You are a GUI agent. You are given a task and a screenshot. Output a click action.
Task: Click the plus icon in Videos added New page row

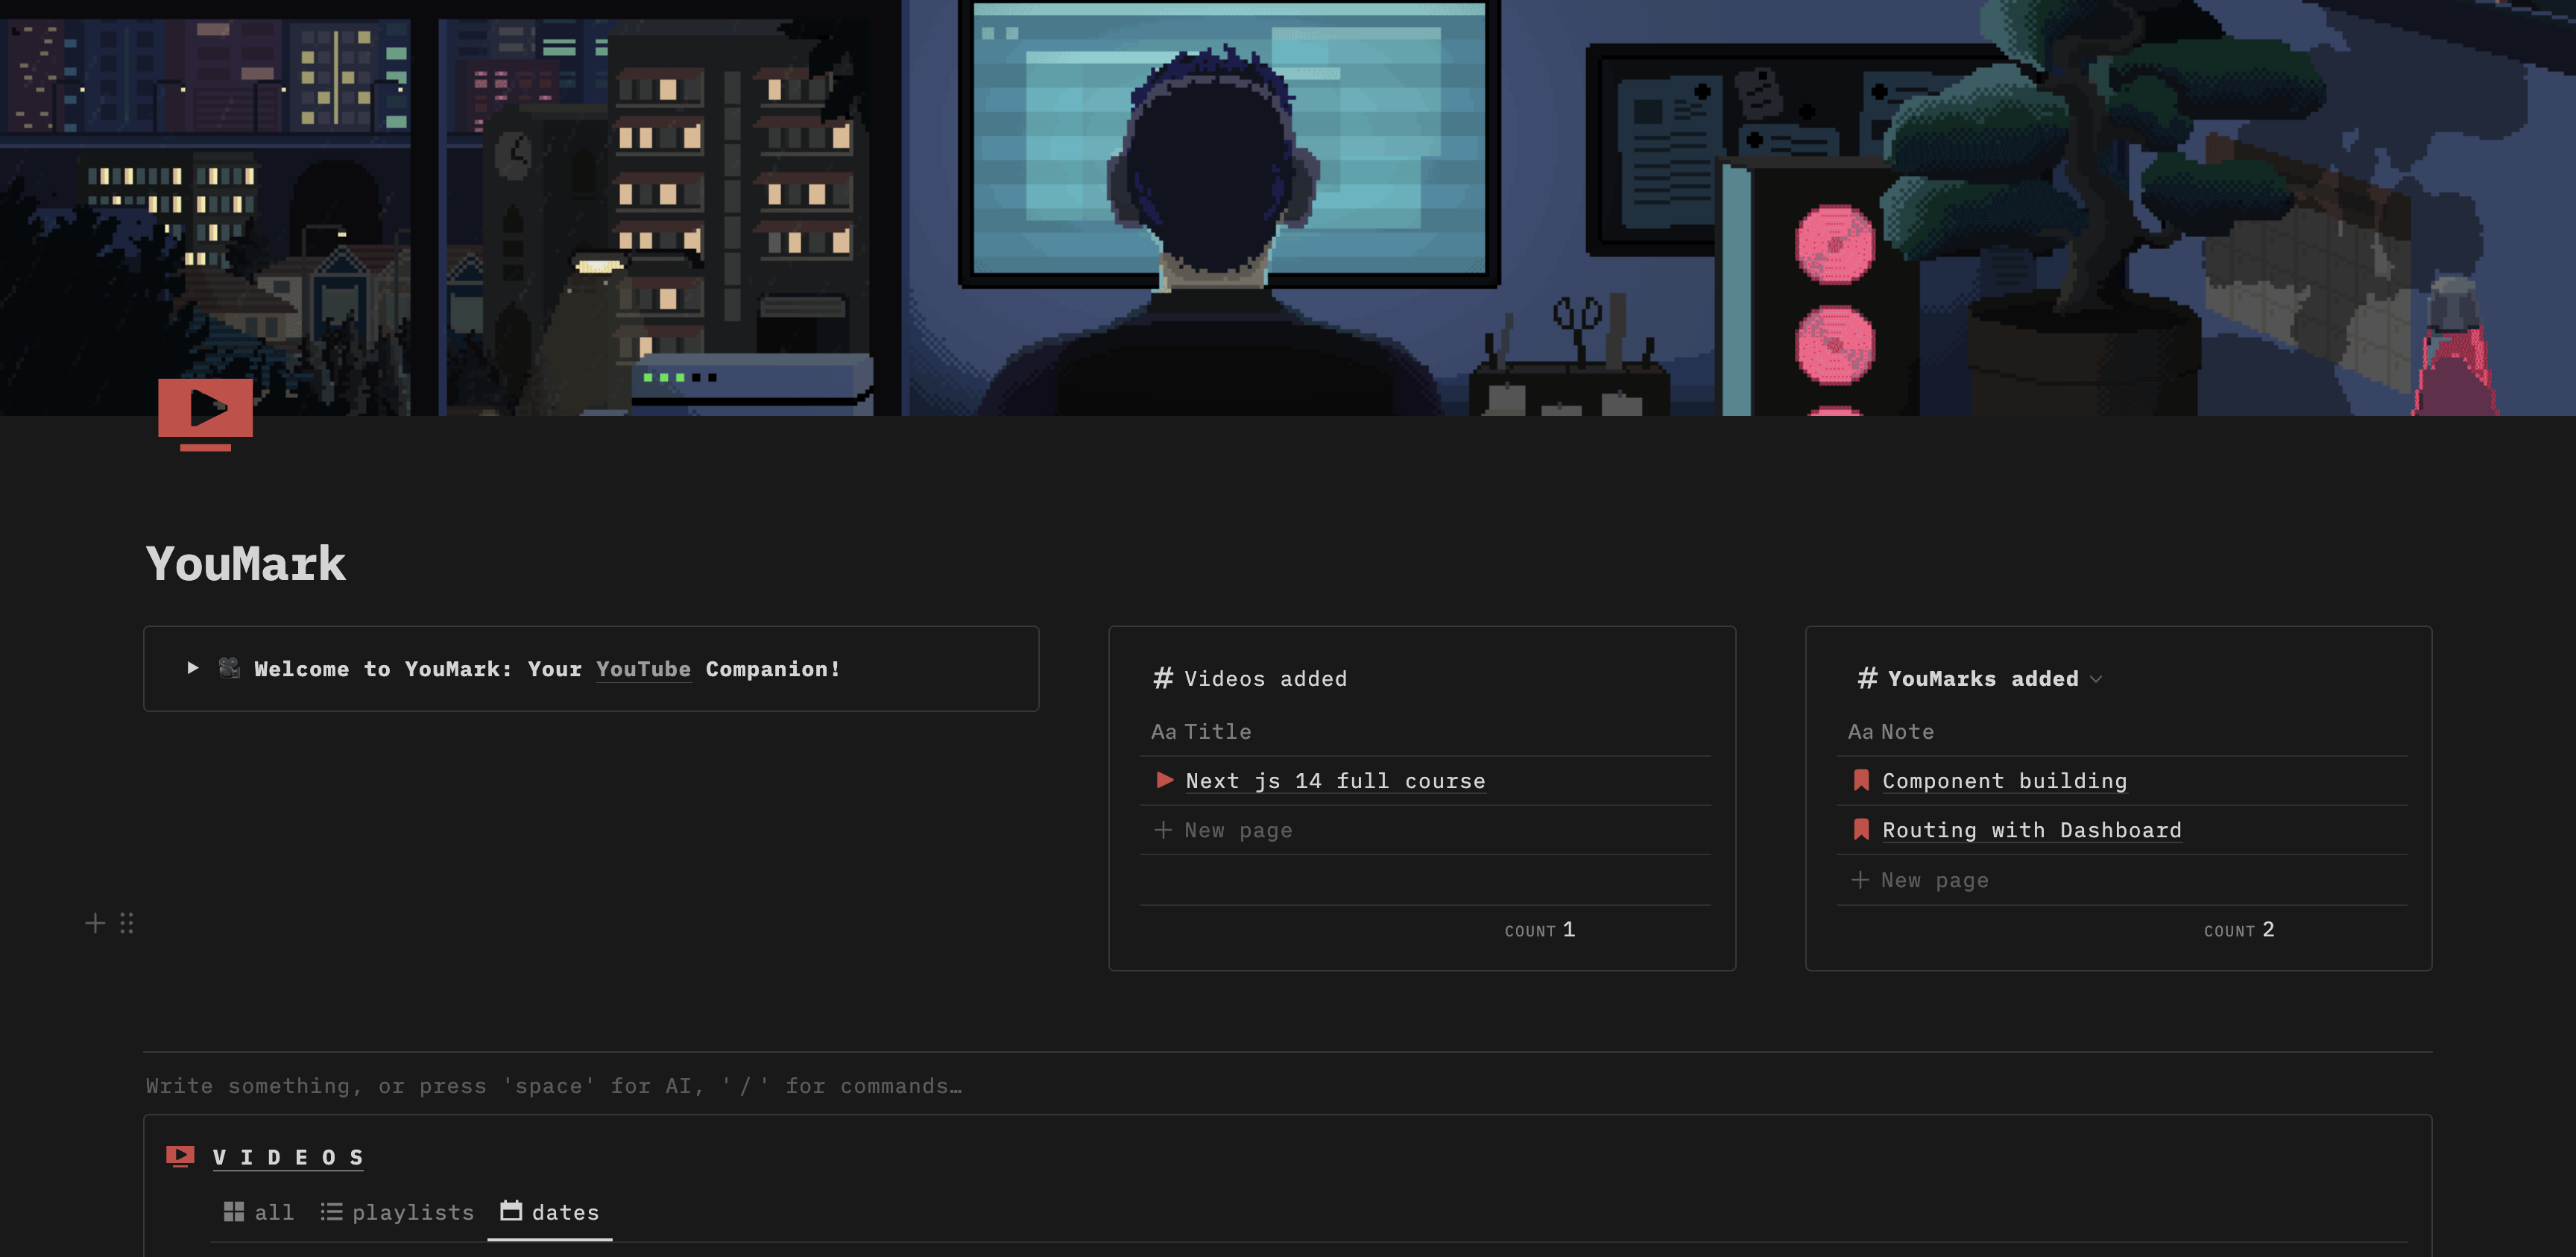(1163, 830)
